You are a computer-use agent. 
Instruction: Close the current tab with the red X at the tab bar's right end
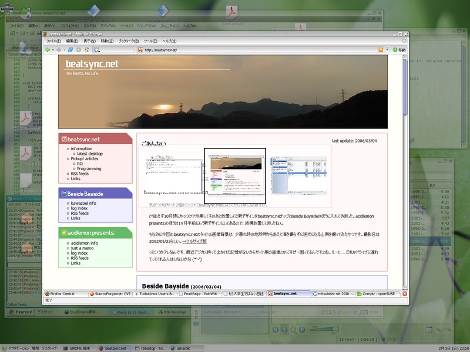[404, 293]
